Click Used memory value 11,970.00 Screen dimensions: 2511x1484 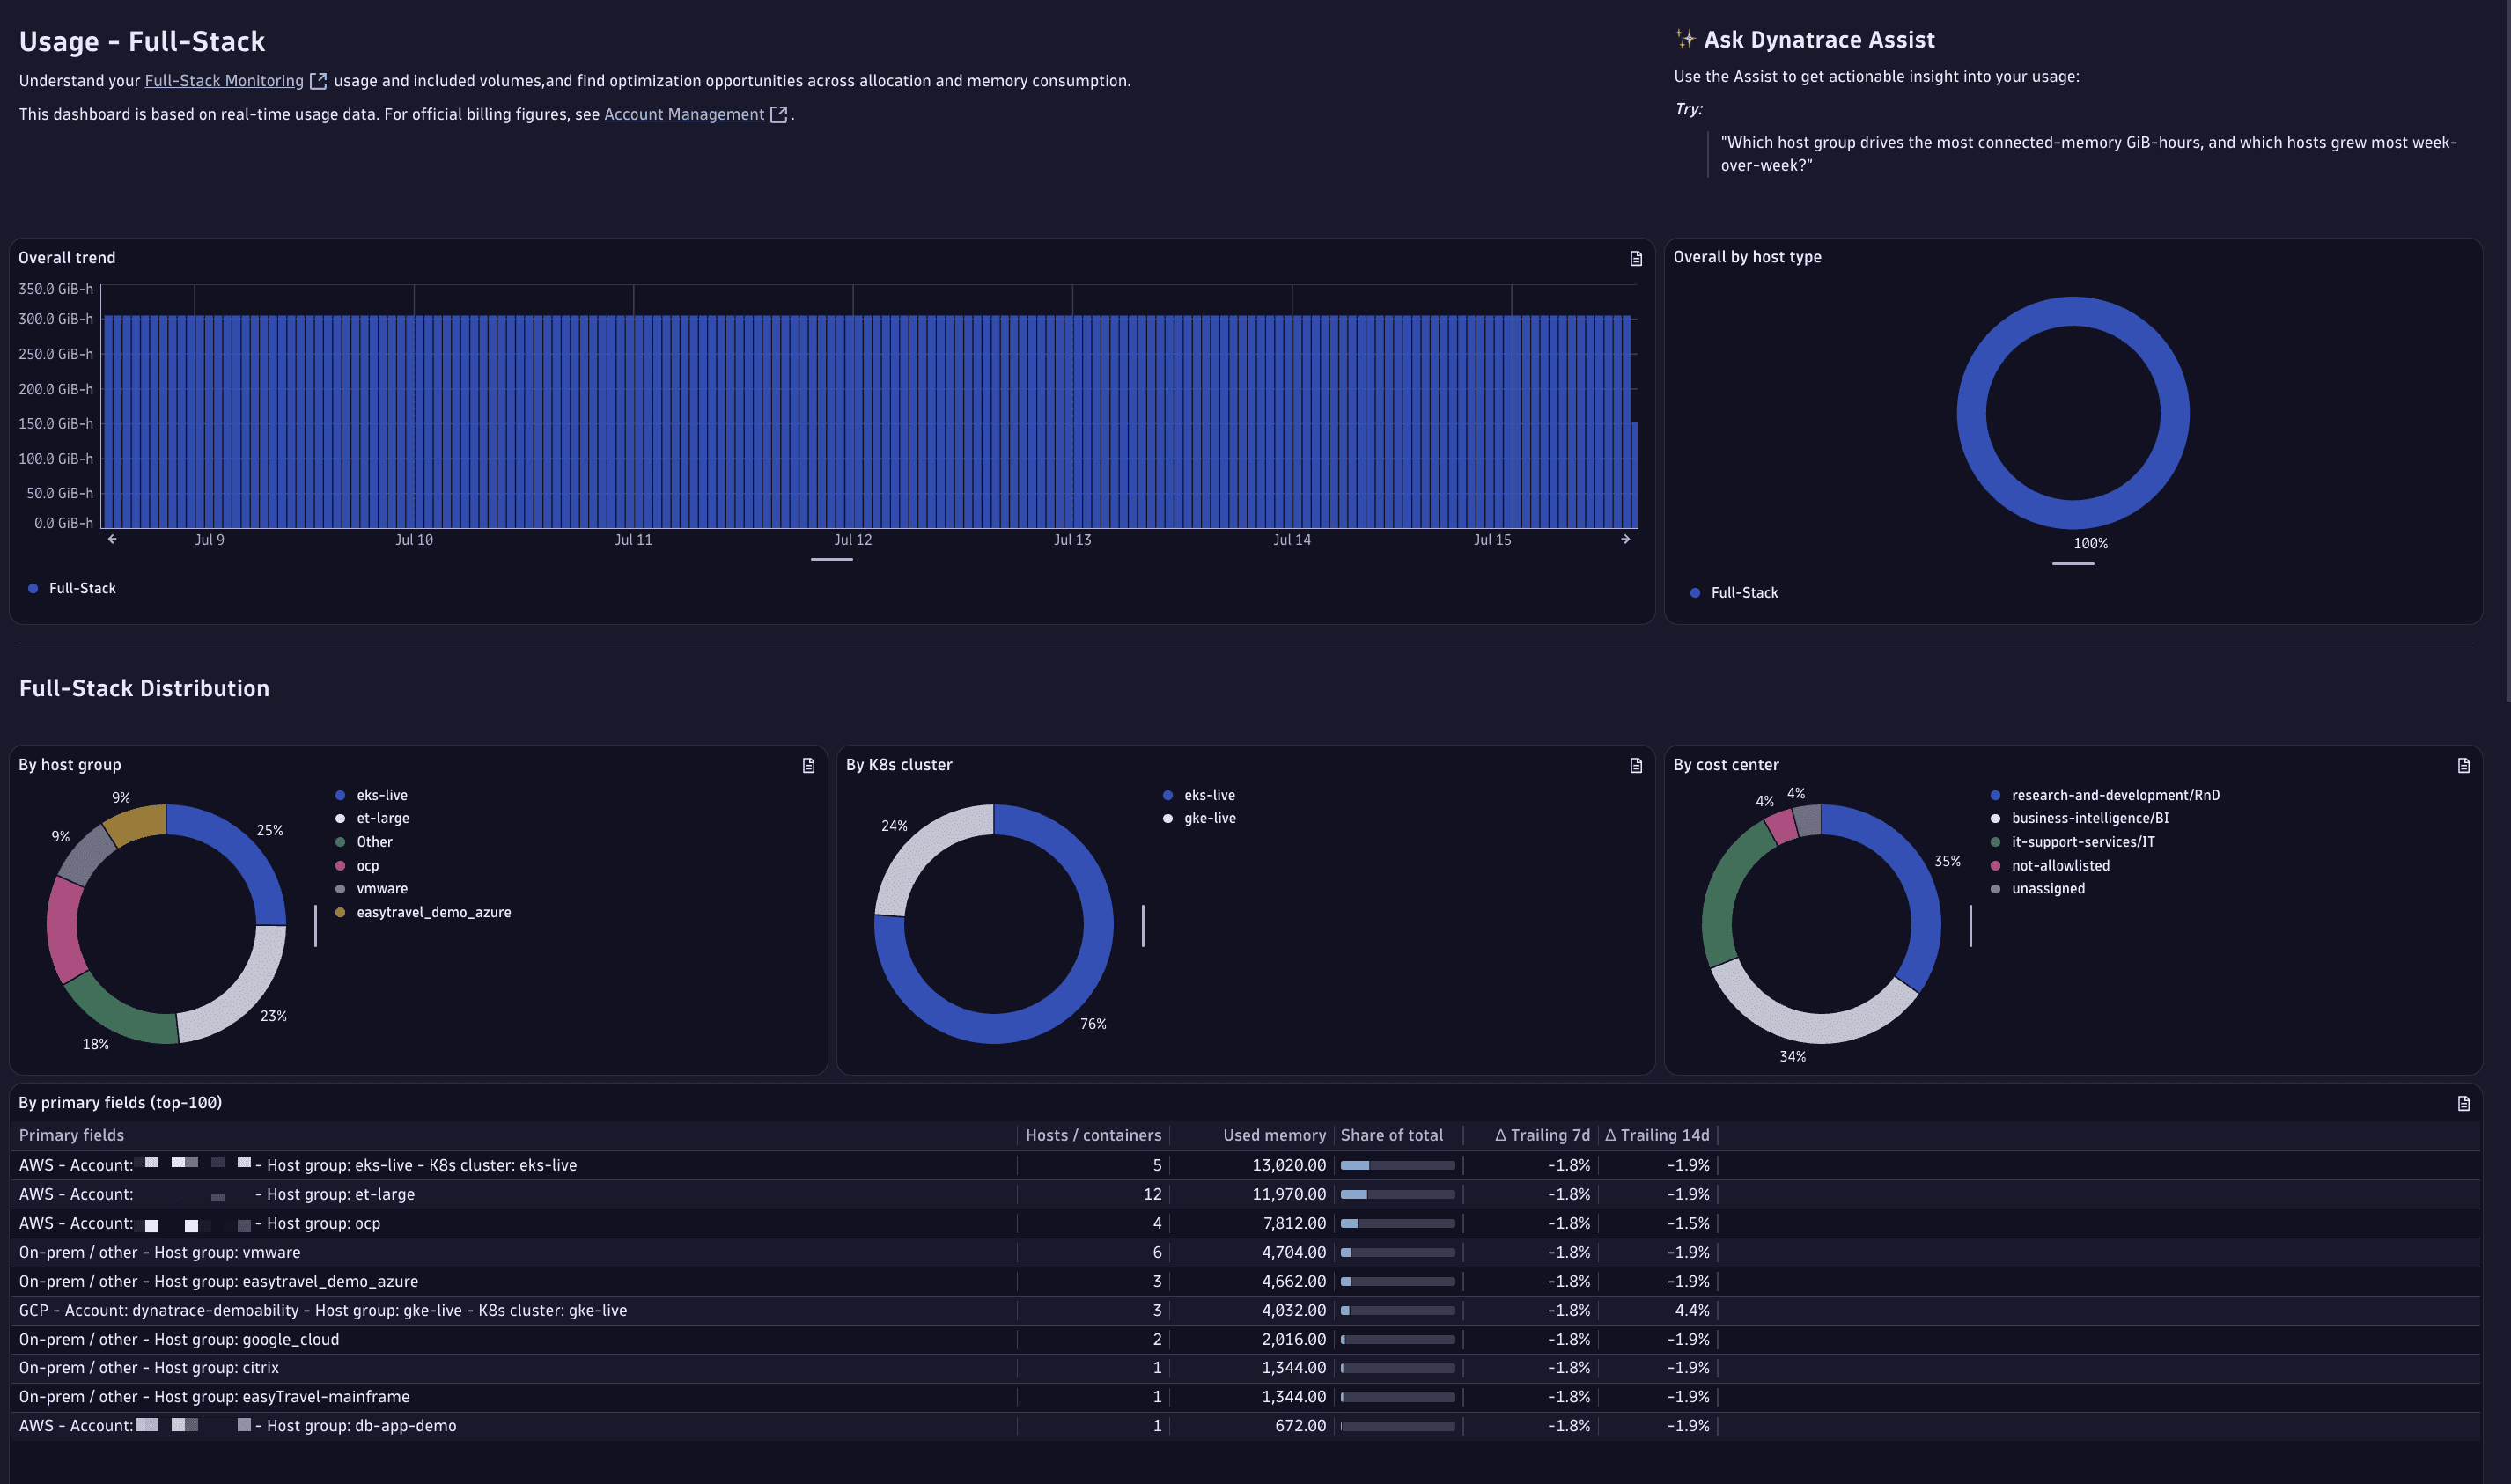(x=1289, y=1194)
